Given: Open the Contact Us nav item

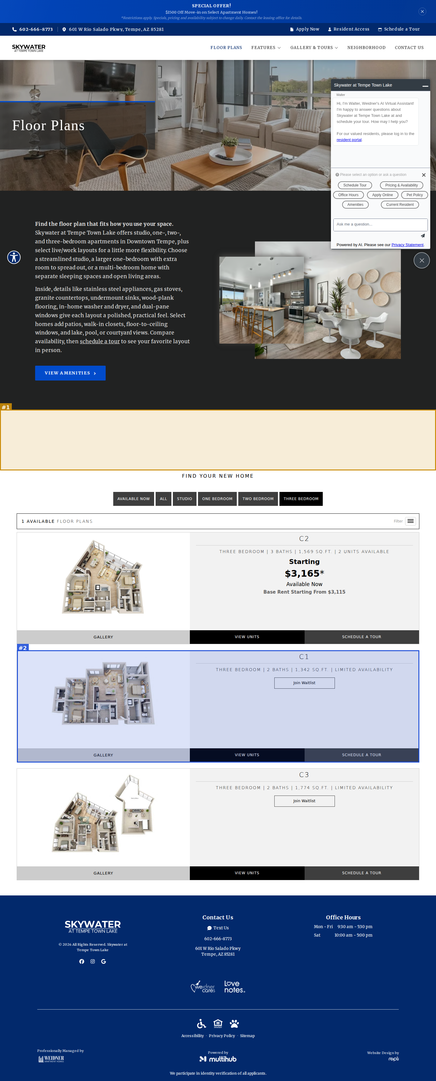Looking at the screenshot, I should [409, 48].
